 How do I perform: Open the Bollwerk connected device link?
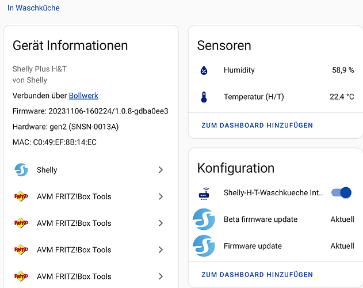point(83,96)
